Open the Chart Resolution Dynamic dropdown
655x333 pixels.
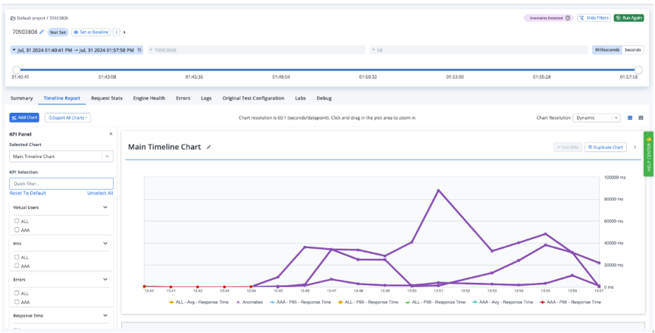pos(596,118)
